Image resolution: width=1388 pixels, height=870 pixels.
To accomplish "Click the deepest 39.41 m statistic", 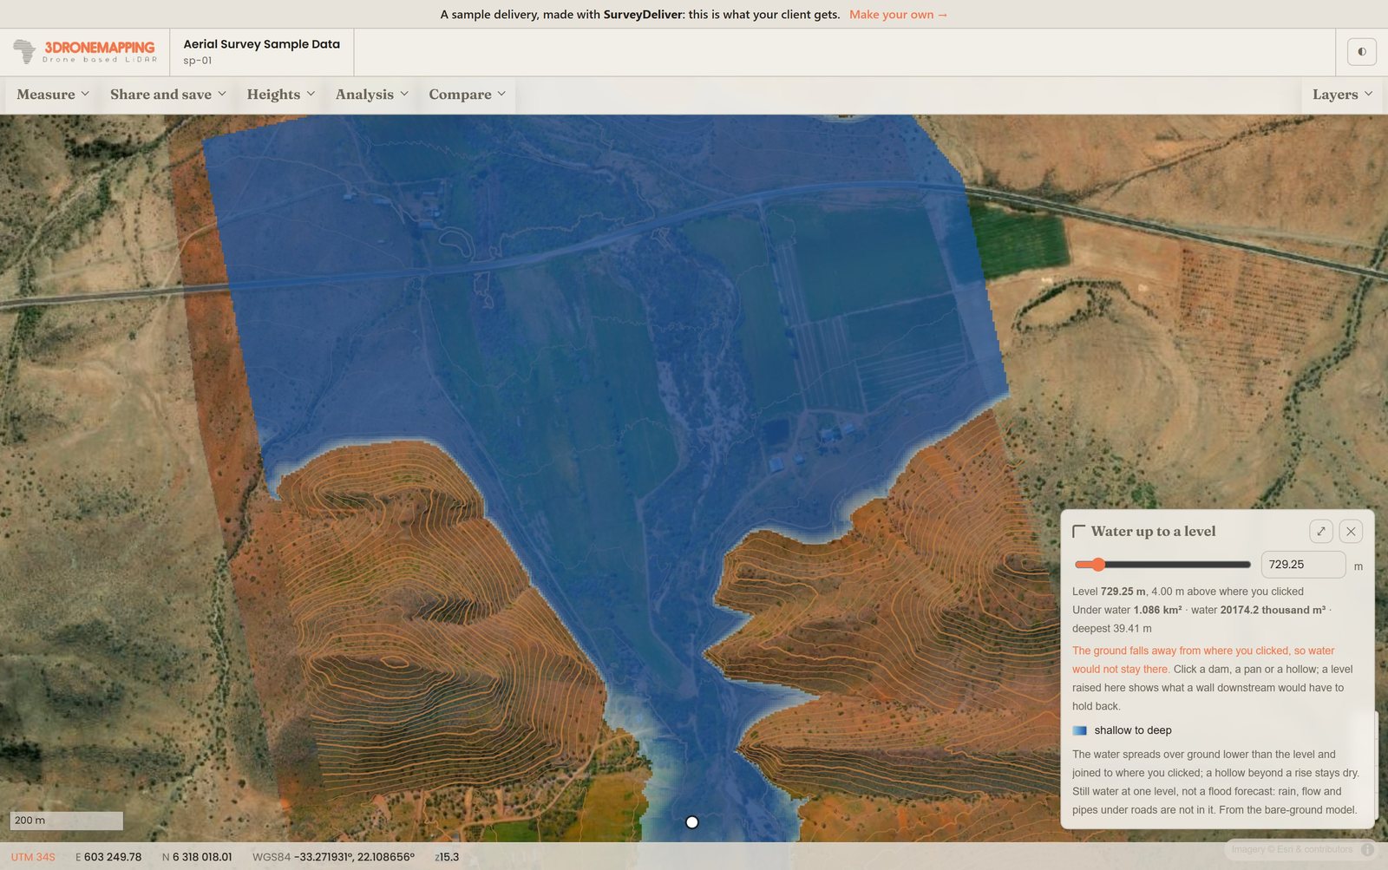I will [1112, 629].
